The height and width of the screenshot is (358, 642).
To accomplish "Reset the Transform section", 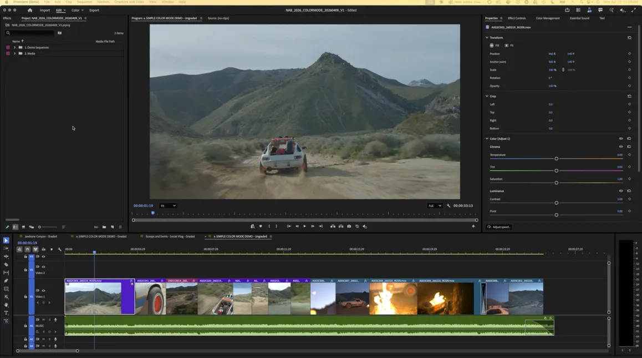I will point(629,38).
